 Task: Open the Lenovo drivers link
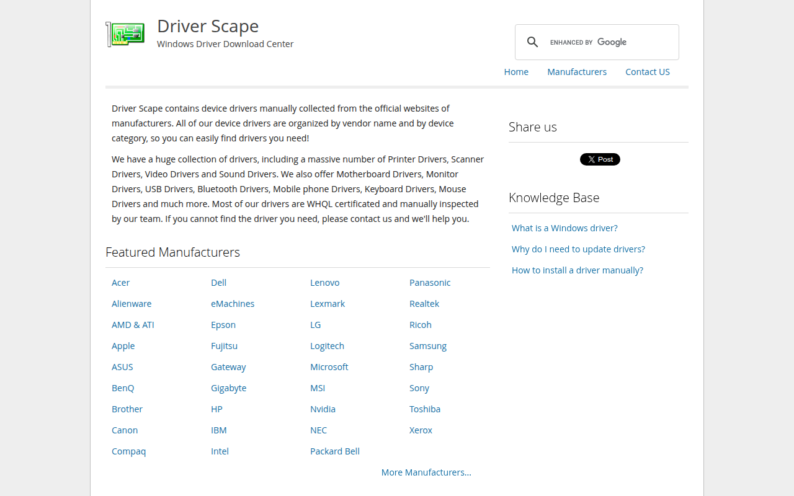324,283
